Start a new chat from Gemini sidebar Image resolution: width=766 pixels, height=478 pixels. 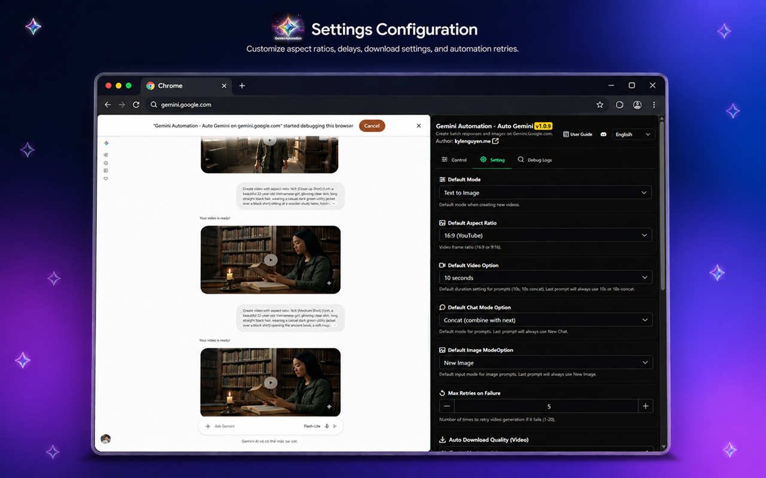coord(106,155)
